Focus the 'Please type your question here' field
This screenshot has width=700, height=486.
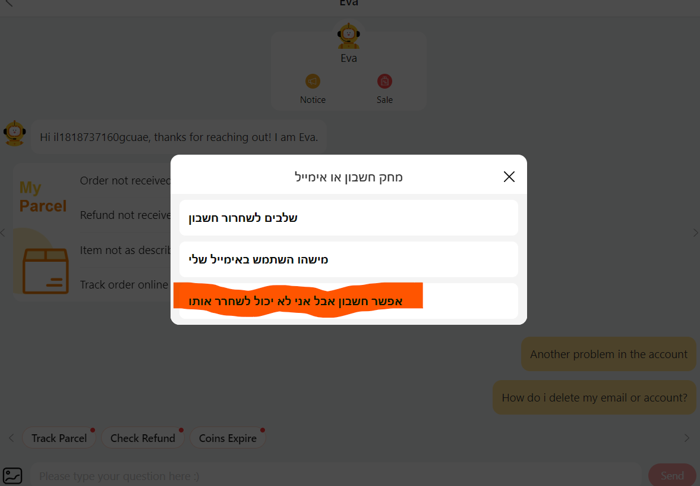(x=336, y=476)
